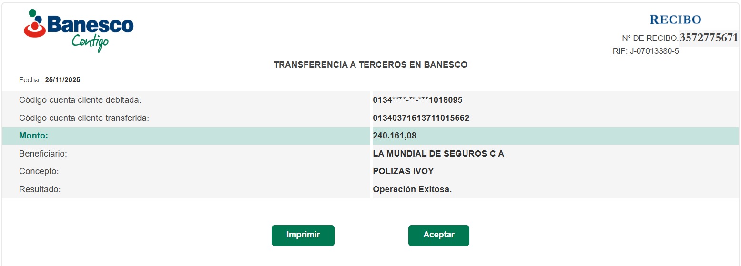
Task: Click the concept value POLIZAS IVOY
Action: coord(403,171)
